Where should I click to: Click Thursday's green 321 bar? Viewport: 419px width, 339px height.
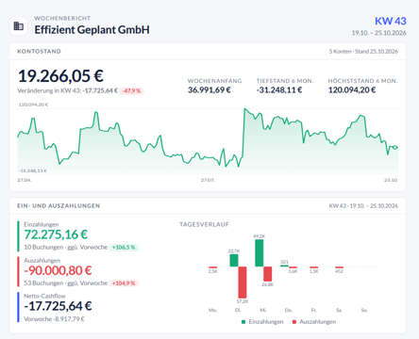click(284, 266)
